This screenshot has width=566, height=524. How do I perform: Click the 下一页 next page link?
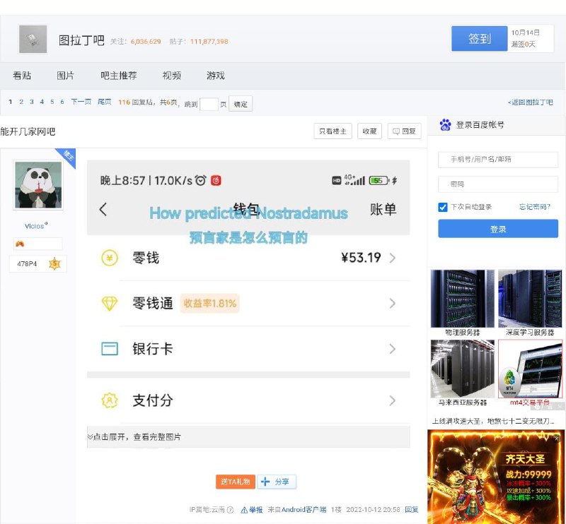tap(81, 102)
